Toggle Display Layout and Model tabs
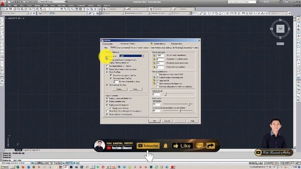 107,98
